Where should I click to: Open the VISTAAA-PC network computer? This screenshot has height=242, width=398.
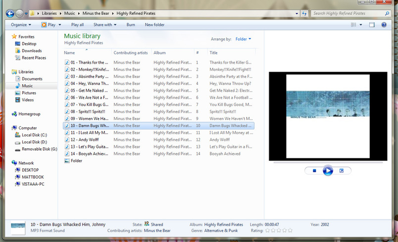[33, 184]
